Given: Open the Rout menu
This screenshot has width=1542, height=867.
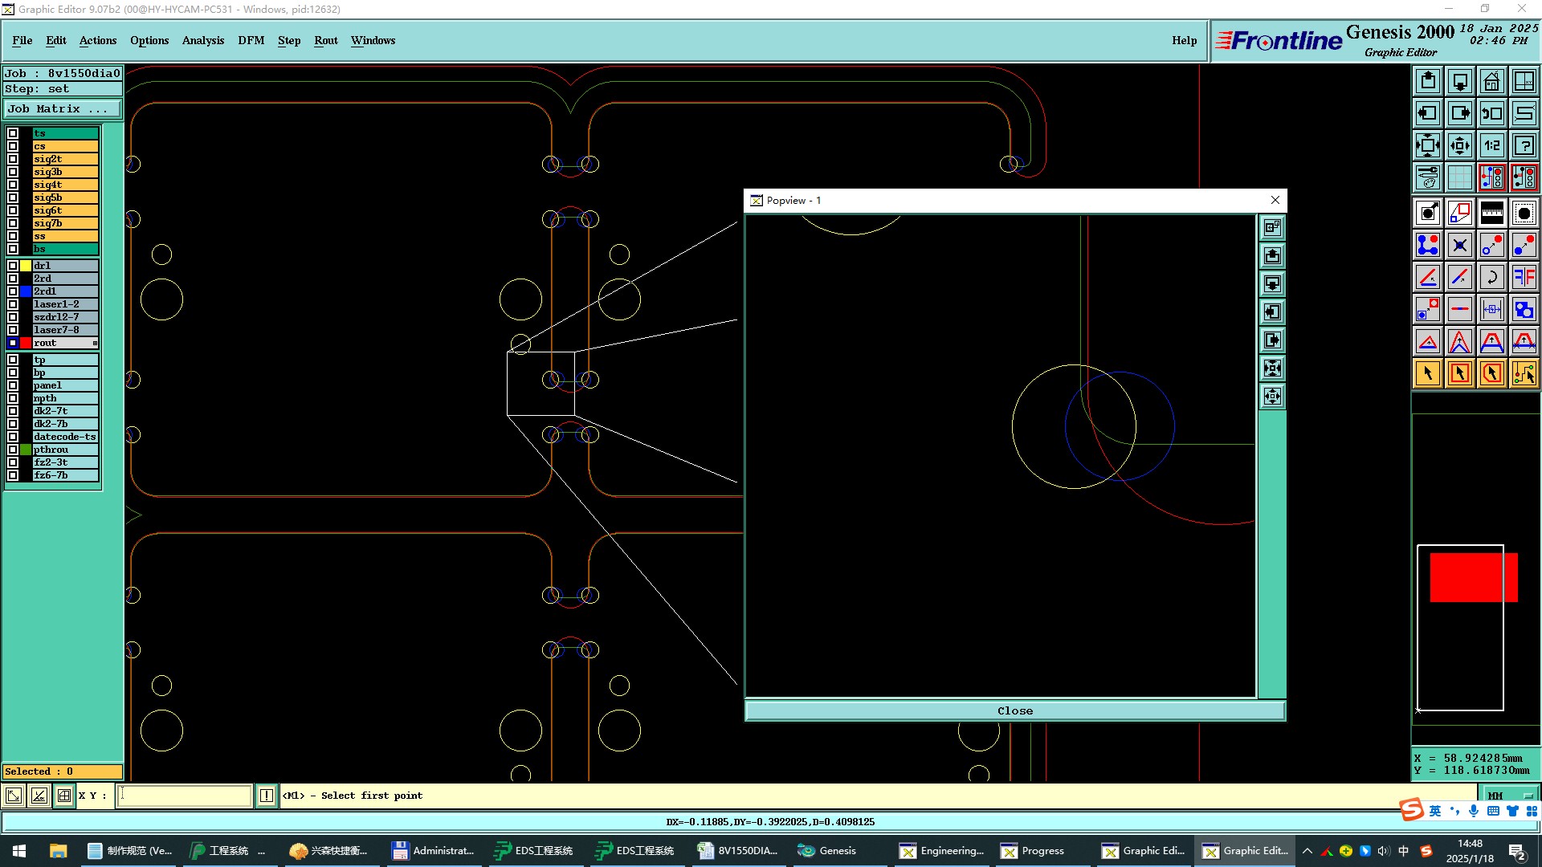Looking at the screenshot, I should pyautogui.click(x=325, y=40).
